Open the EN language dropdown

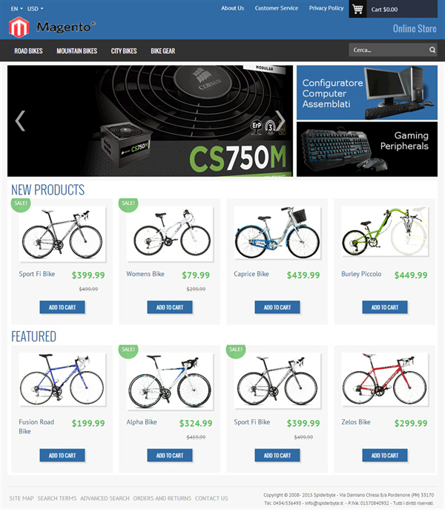[x=17, y=9]
